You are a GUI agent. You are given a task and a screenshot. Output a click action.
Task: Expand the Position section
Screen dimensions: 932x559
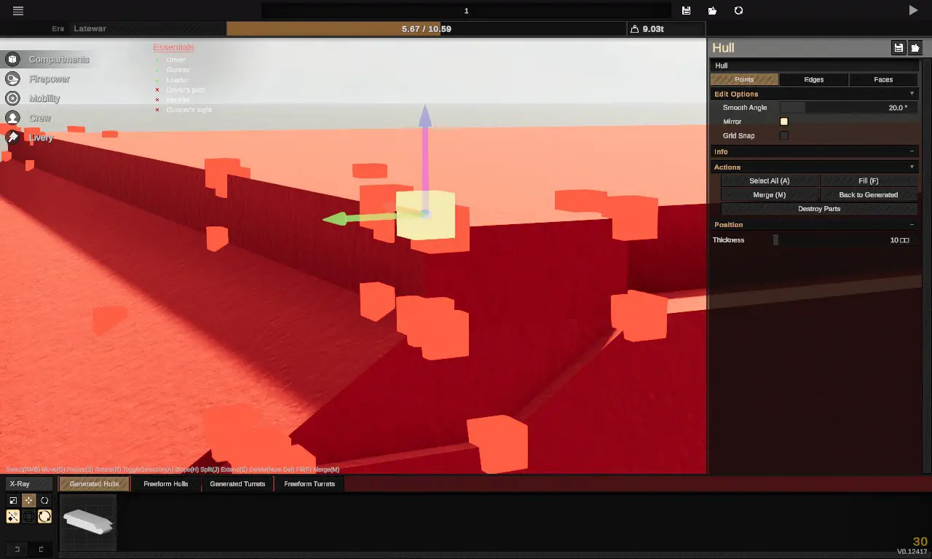click(814, 225)
